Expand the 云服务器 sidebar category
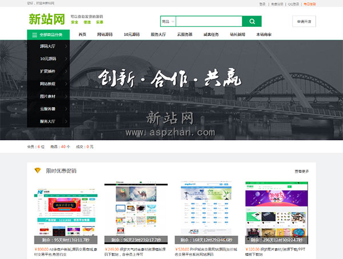 point(49,109)
